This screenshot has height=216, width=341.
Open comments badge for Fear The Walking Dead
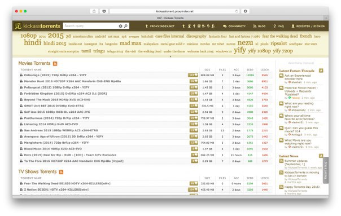point(194,183)
